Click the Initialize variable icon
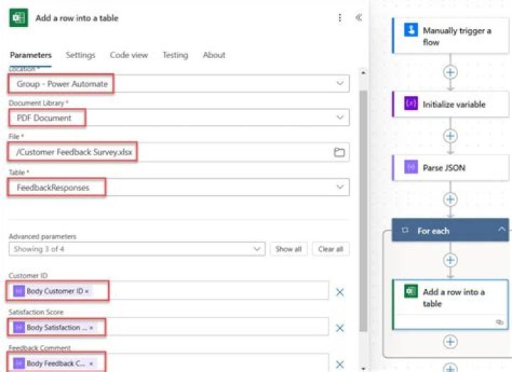 click(411, 104)
